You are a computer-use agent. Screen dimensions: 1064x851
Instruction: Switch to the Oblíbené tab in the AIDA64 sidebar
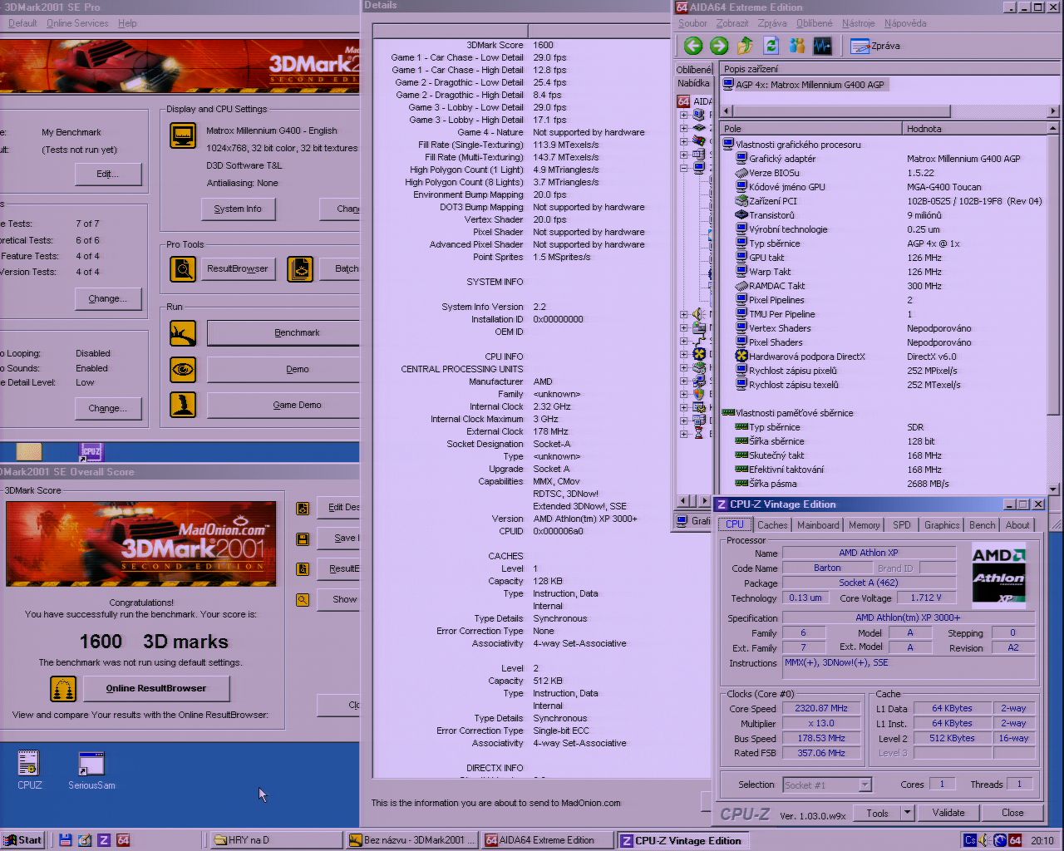[694, 70]
